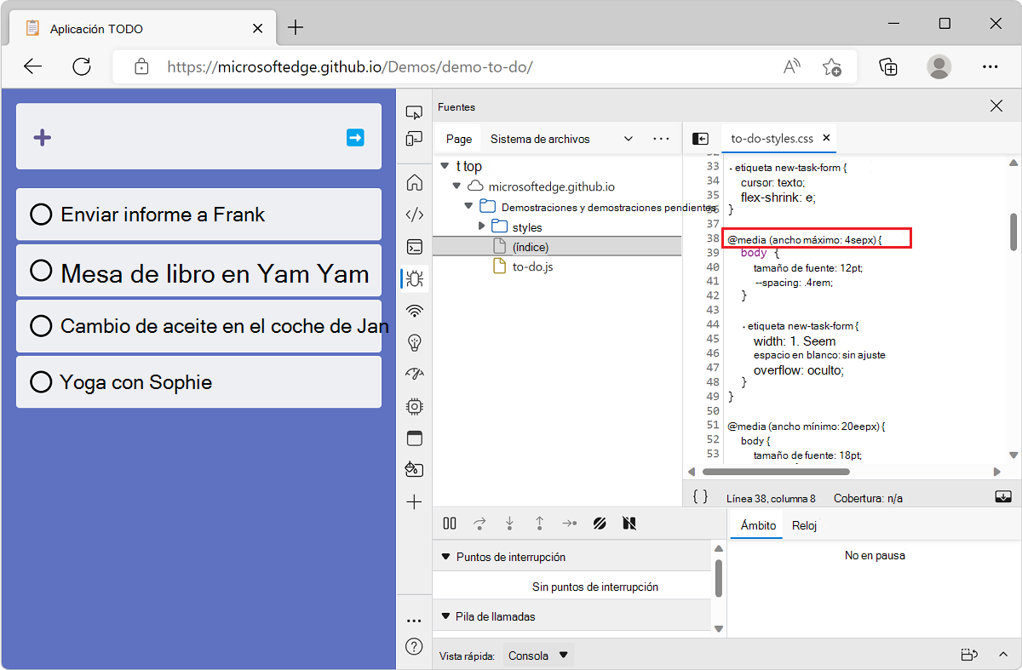1022x670 pixels.
Task: Toggle device emulation mode
Action: tap(413, 139)
